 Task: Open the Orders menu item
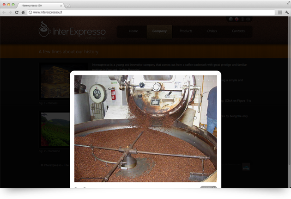(212, 31)
